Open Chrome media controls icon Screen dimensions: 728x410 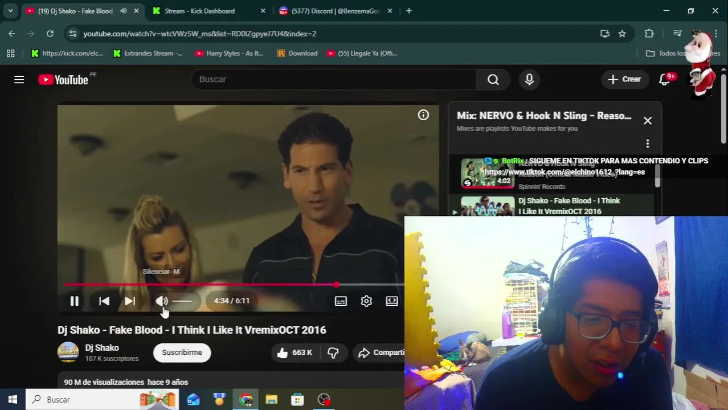coord(677,34)
